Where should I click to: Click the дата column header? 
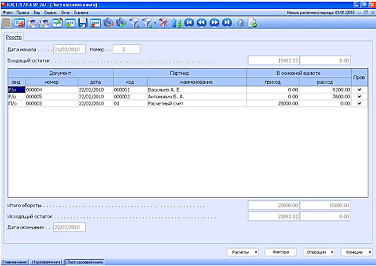95,82
